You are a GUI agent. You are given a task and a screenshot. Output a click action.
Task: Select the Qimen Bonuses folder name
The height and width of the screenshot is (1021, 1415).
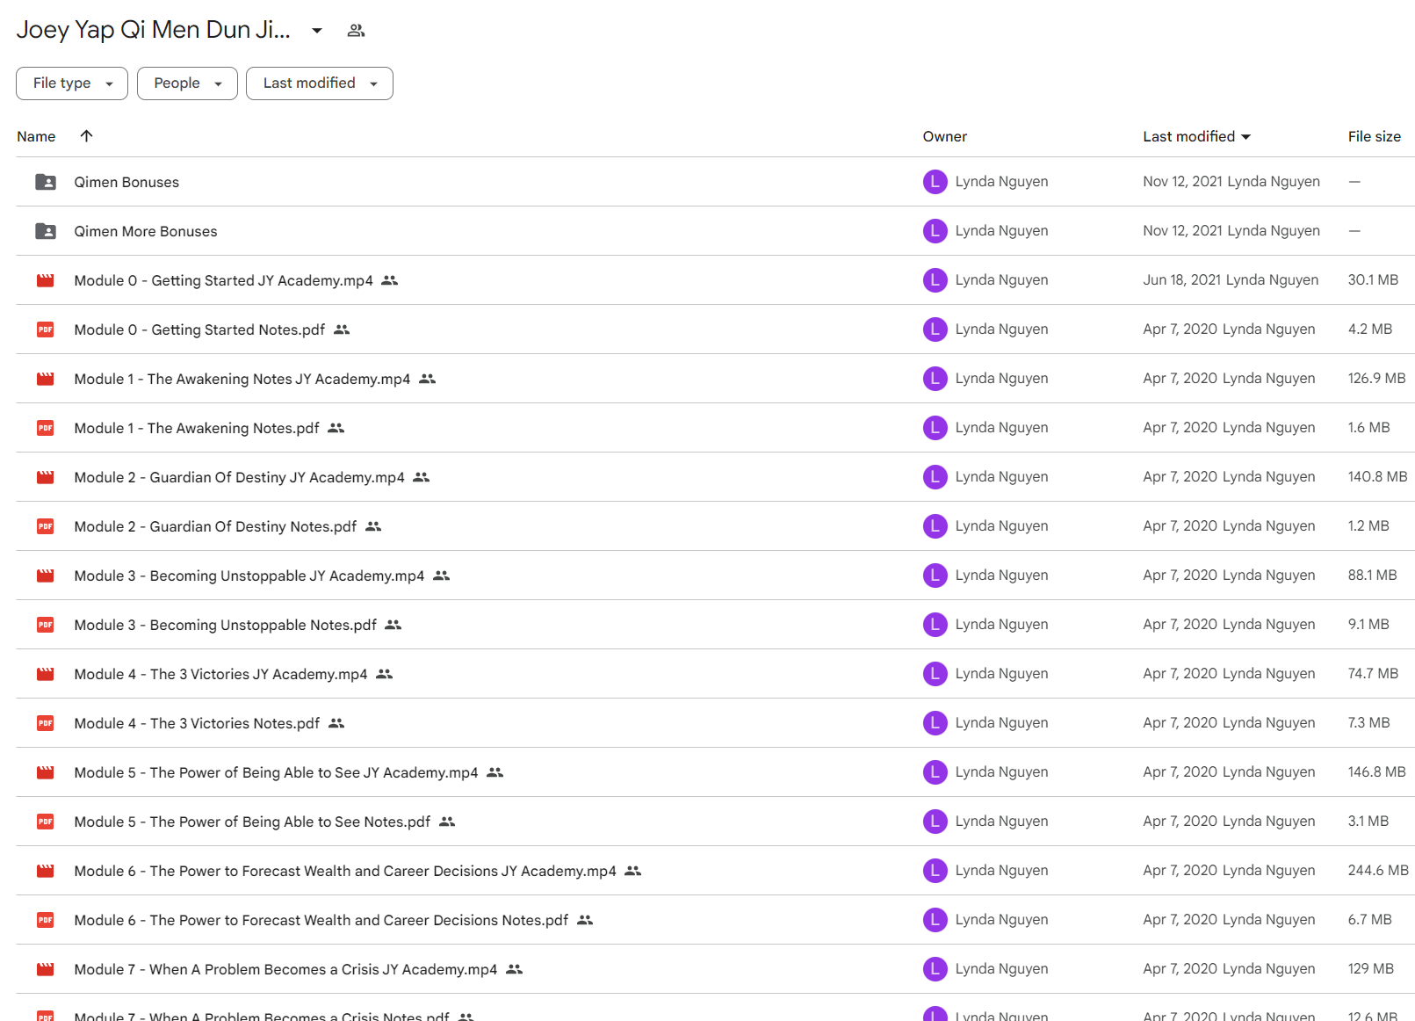coord(126,182)
